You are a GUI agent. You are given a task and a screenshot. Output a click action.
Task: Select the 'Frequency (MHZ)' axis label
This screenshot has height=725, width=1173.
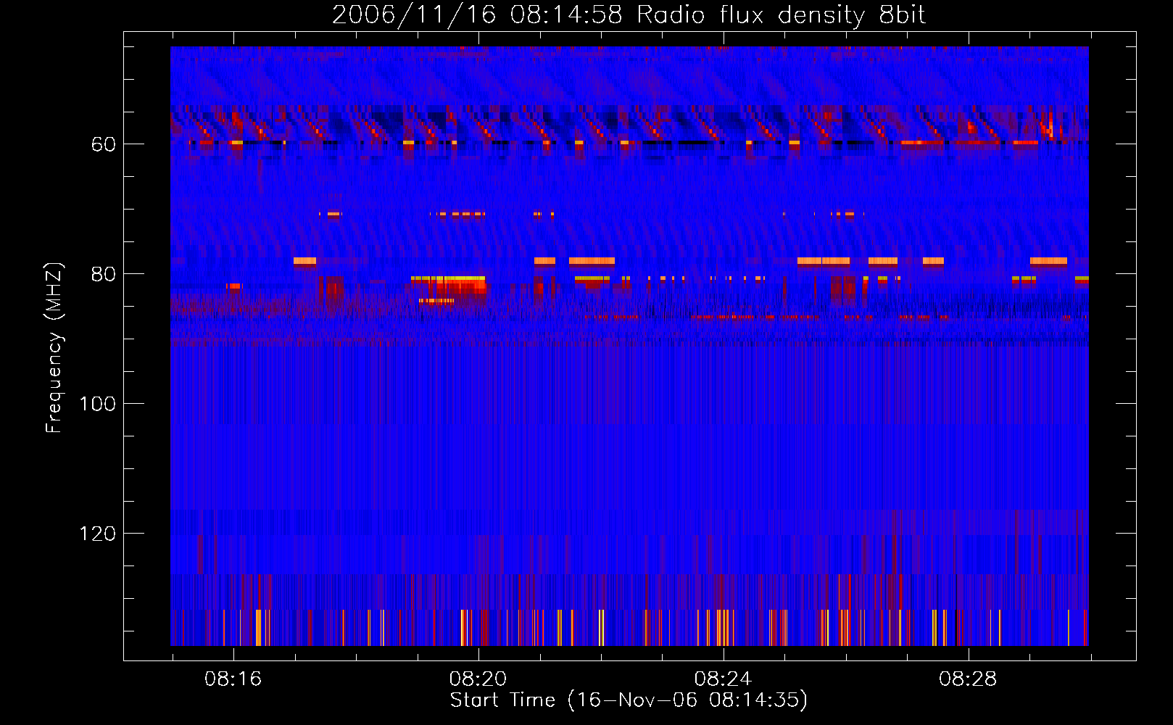click(x=54, y=347)
